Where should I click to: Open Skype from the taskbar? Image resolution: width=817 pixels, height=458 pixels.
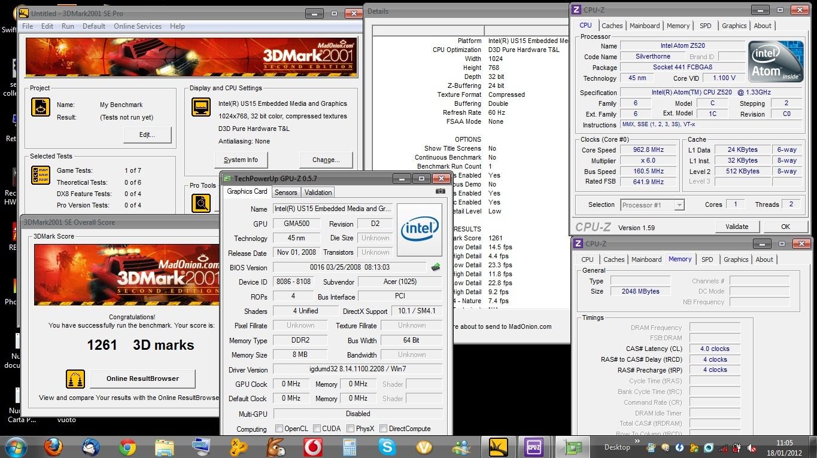tap(387, 447)
